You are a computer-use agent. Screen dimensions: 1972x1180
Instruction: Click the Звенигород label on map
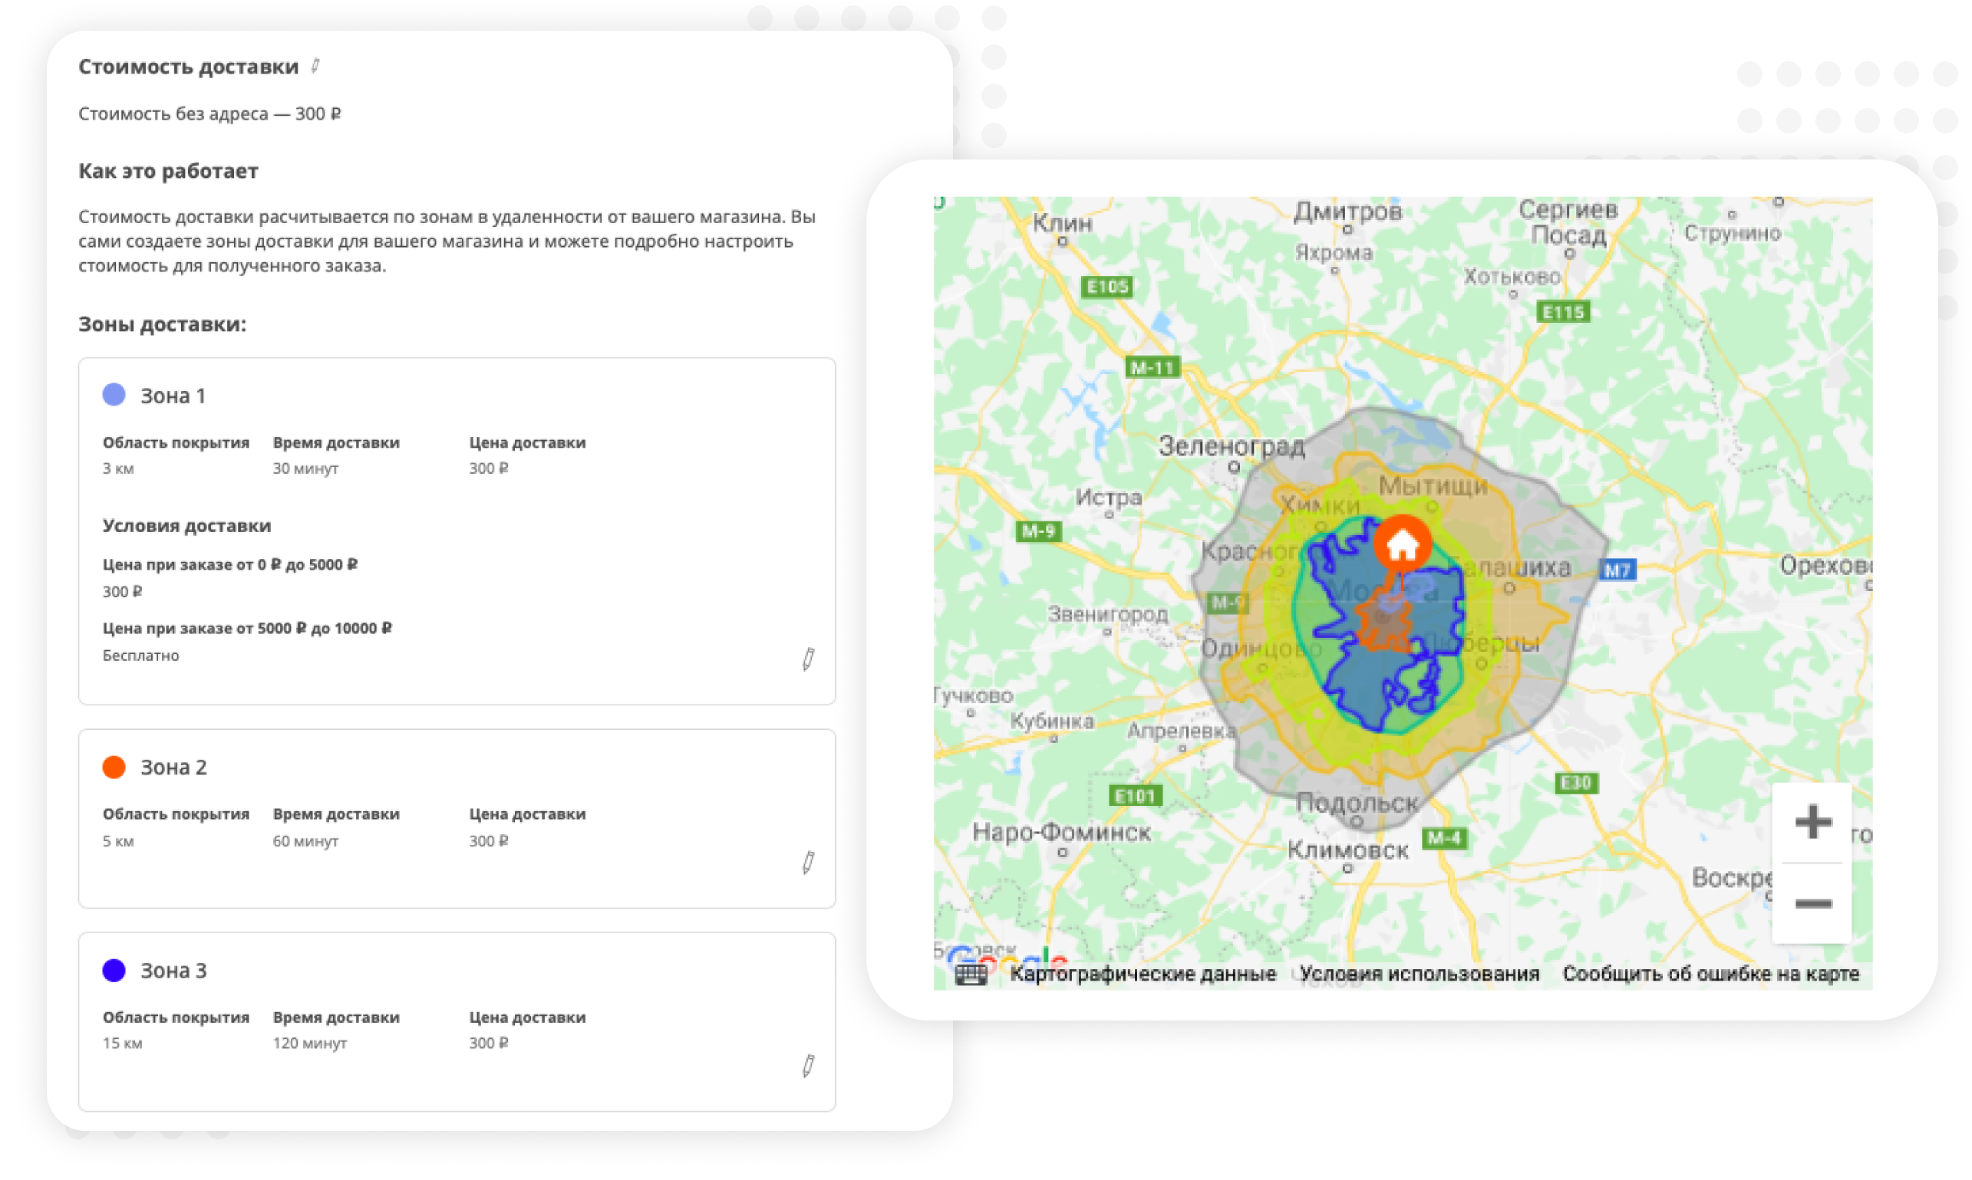(x=1108, y=614)
